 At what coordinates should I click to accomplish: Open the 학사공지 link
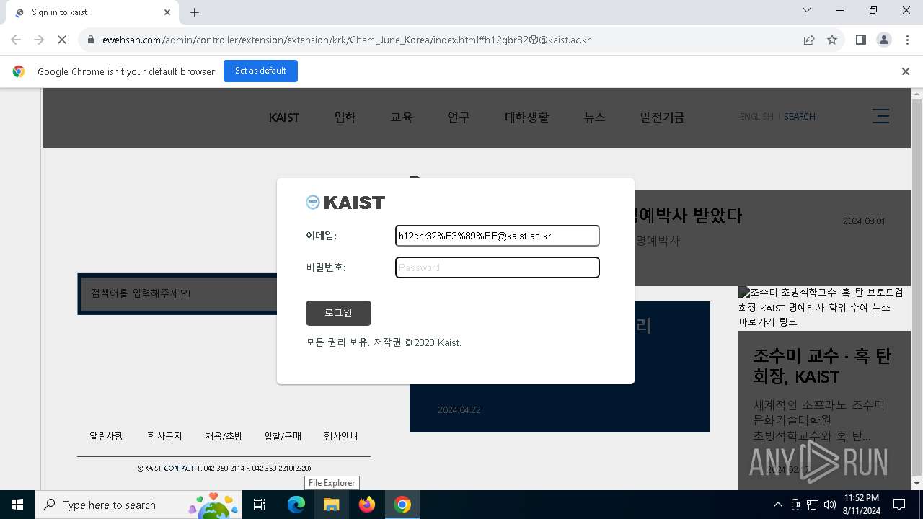click(x=164, y=436)
